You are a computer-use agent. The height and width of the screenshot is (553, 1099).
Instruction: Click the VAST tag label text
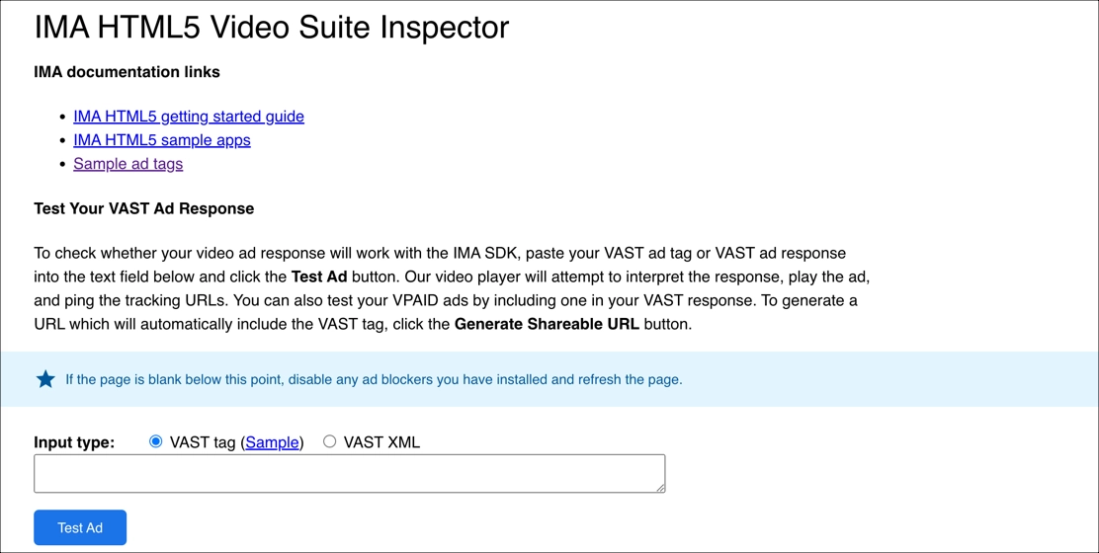(x=202, y=442)
